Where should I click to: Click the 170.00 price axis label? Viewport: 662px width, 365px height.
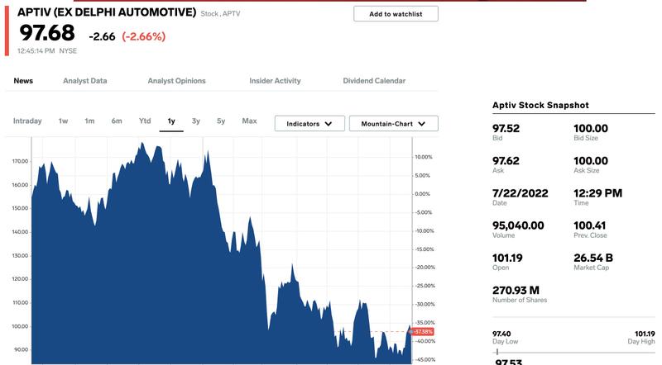pyautogui.click(x=20, y=161)
